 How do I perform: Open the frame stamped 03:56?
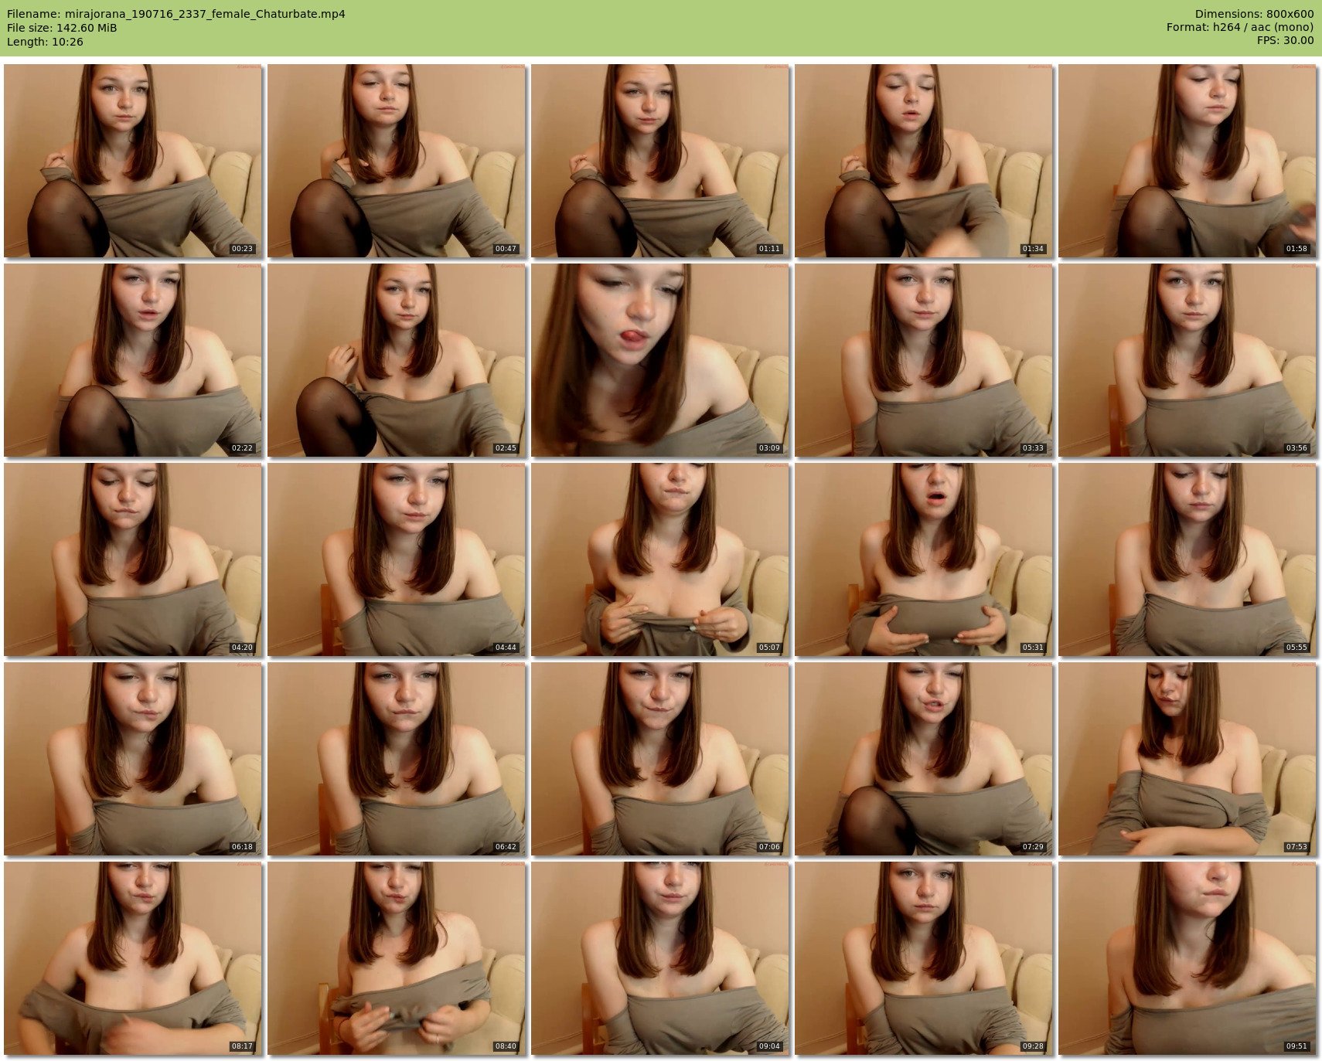pos(1187,360)
